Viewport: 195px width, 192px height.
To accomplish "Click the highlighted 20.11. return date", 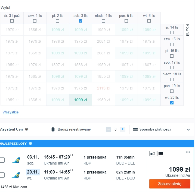I will click(x=33, y=172).
